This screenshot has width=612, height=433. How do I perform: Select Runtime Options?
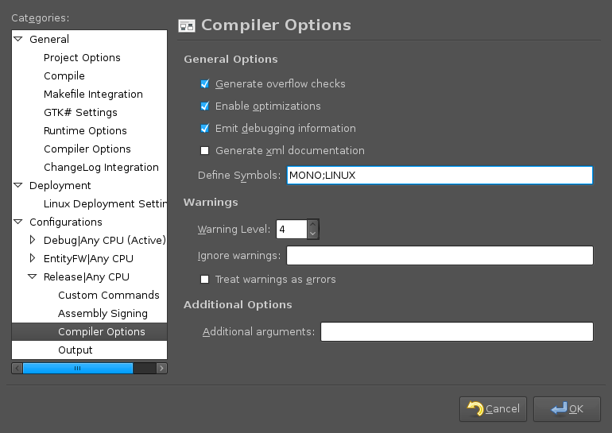pyautogui.click(x=89, y=130)
